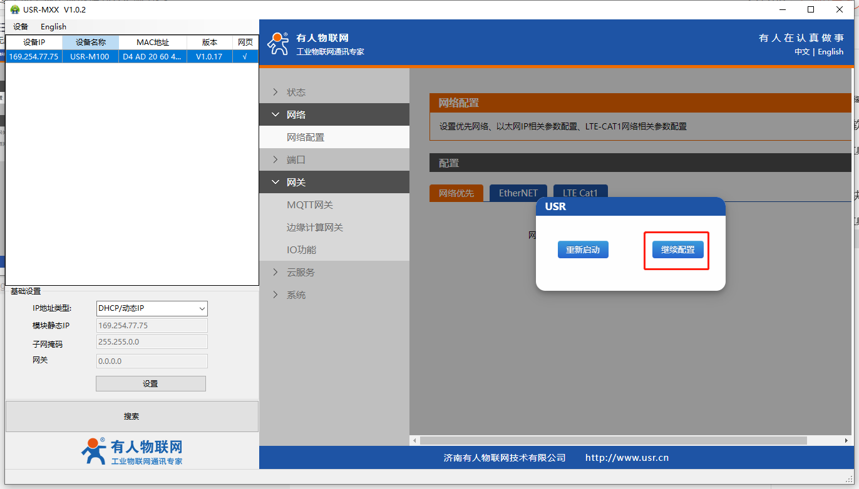Click 重新启动 in the USR dialog

(583, 250)
